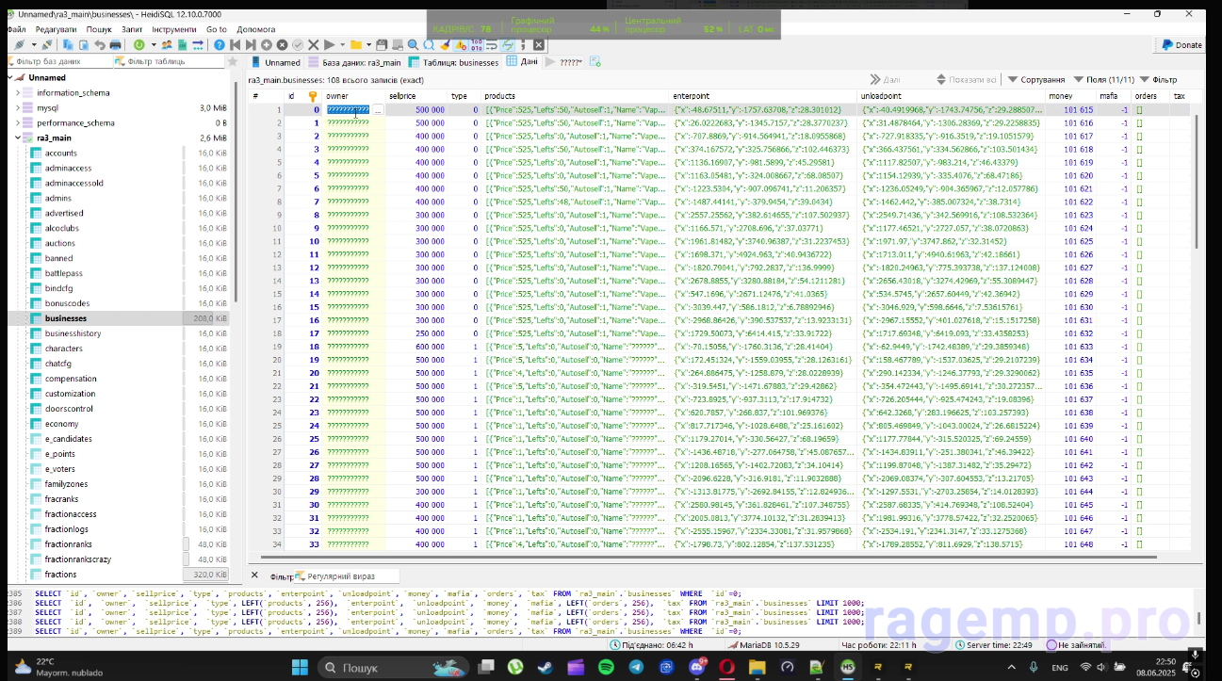Expand the information_schema database node
This screenshot has width=1222, height=681.
pyautogui.click(x=17, y=93)
